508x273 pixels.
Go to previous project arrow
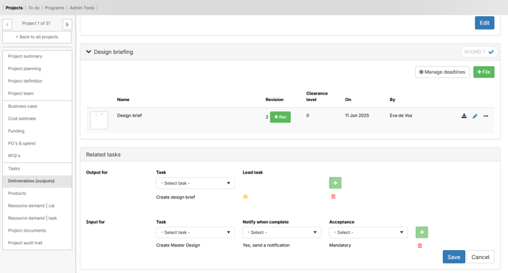(7, 24)
